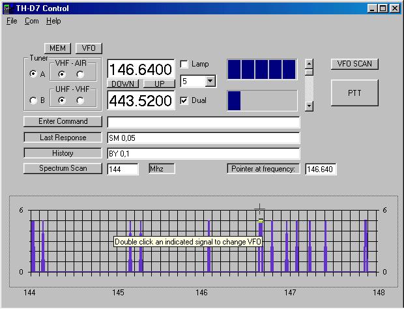This screenshot has width=404, height=309.
Task: Open the Help menu
Action: click(53, 21)
